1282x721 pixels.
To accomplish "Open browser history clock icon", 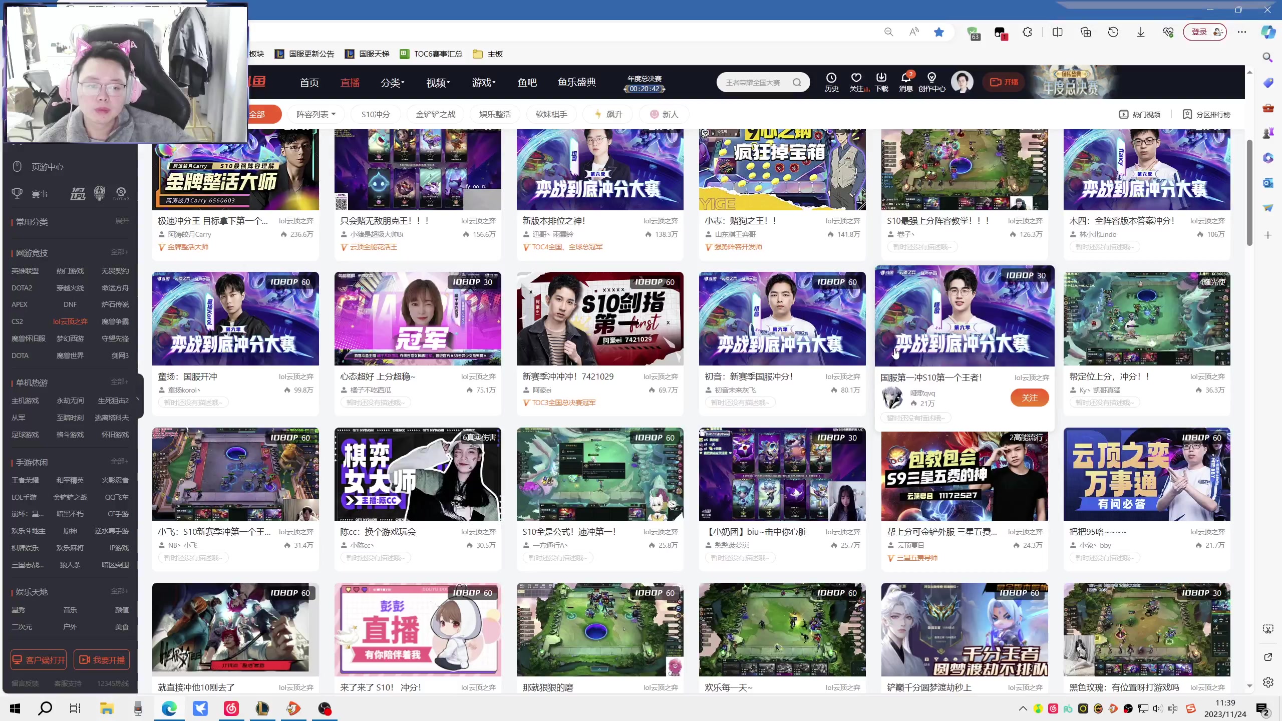I will pos(1113,33).
